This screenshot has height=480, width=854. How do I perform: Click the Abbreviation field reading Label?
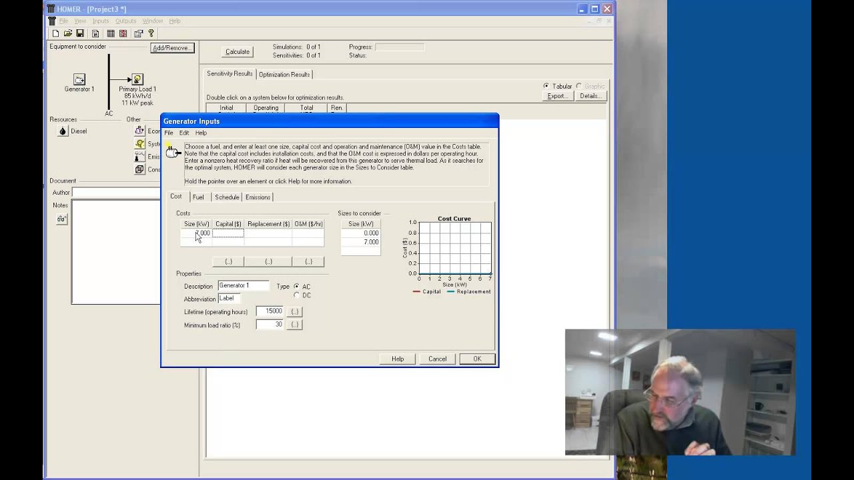pyautogui.click(x=229, y=298)
